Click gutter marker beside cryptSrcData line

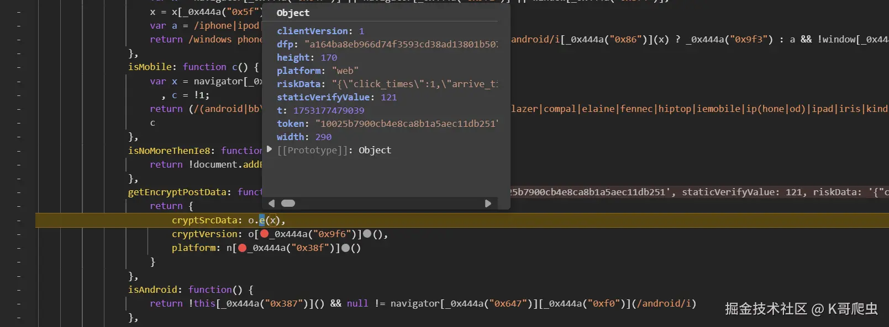click(x=19, y=221)
